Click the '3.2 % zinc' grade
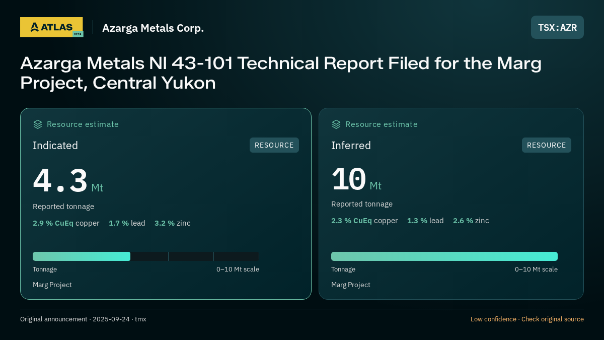The image size is (604, 340). (173, 223)
